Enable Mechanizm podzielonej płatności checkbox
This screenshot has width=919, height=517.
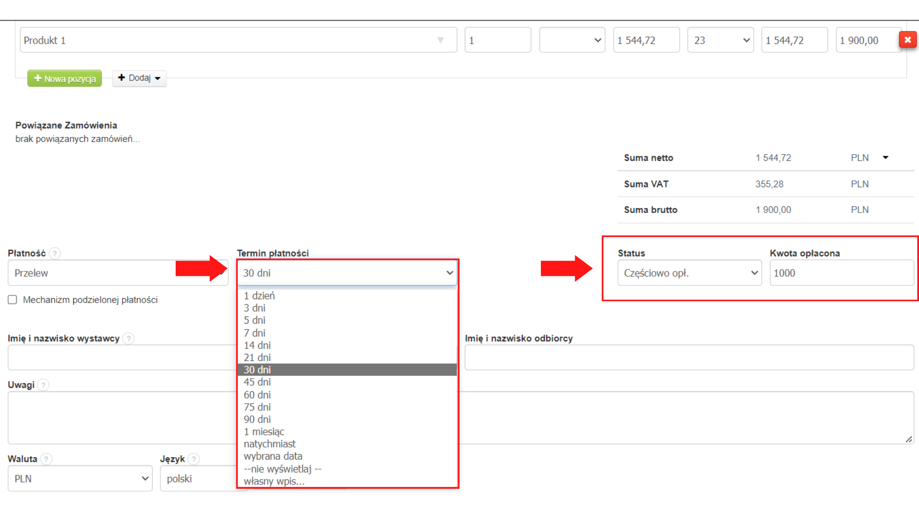(x=12, y=300)
